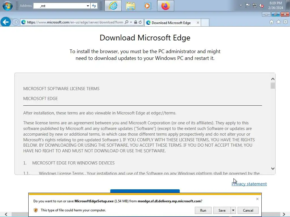Open the network tray icon

(x=255, y=6)
